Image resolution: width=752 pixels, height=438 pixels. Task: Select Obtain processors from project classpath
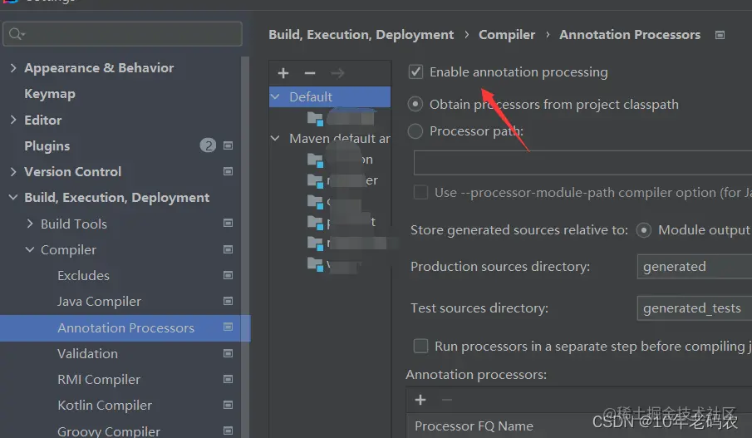click(415, 104)
